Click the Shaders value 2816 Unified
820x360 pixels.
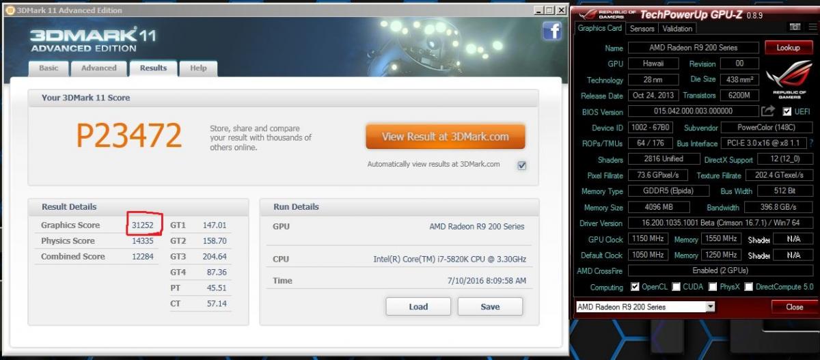(x=663, y=159)
